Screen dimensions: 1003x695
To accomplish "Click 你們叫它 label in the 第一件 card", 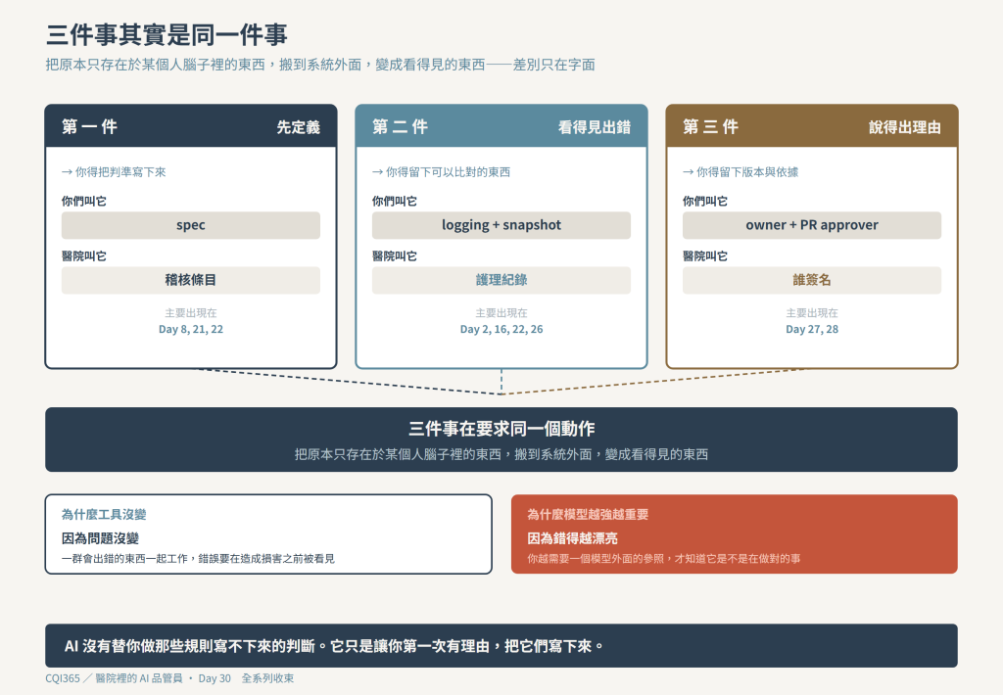I will (84, 201).
